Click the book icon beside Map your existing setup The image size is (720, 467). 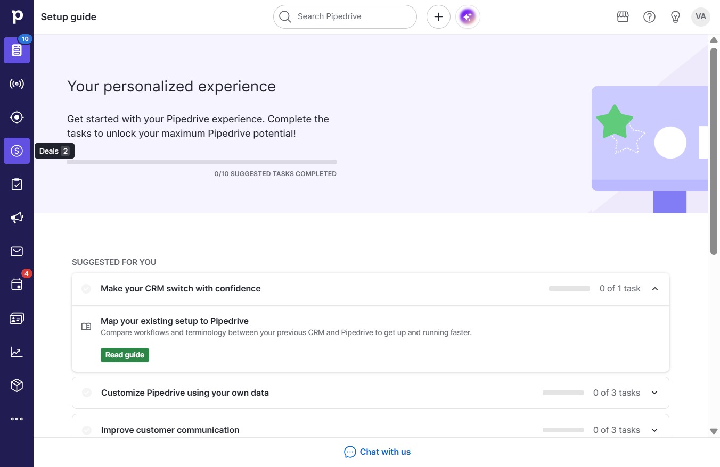[x=86, y=327]
